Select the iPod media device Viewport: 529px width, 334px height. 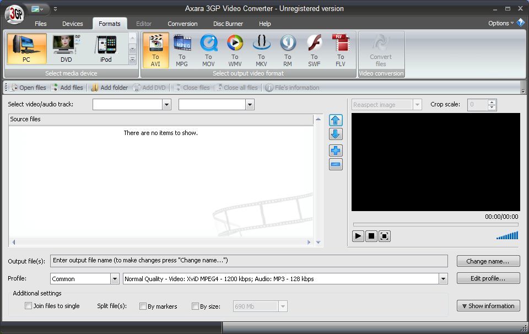click(106, 49)
